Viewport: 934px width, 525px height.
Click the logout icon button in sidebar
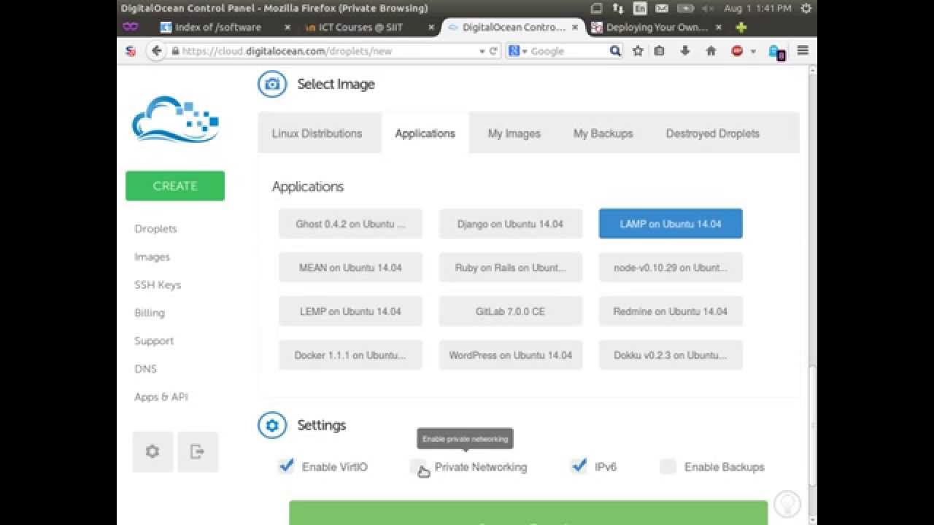[x=197, y=451]
